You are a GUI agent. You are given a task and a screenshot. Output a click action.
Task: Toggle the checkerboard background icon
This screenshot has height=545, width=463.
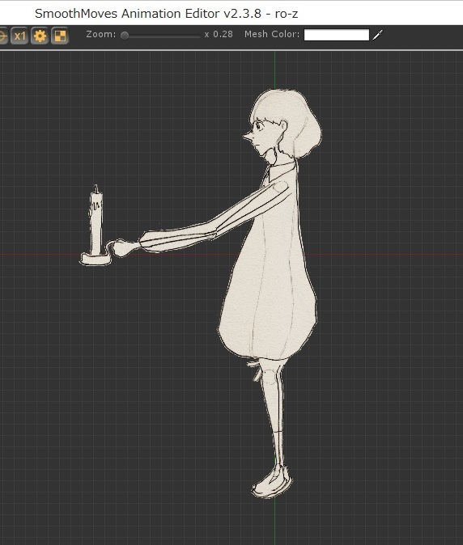[x=60, y=36]
